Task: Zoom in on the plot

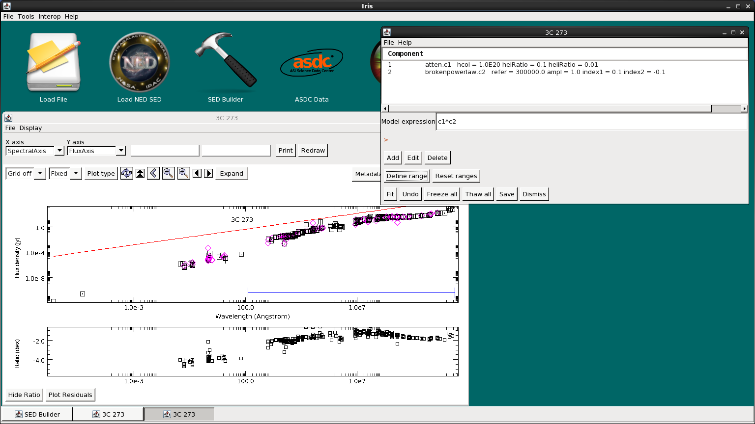Action: coord(184,173)
